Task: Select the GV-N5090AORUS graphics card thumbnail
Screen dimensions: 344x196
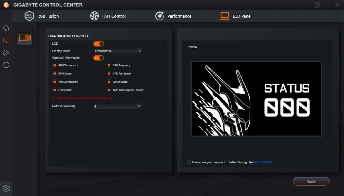Action: point(24,37)
